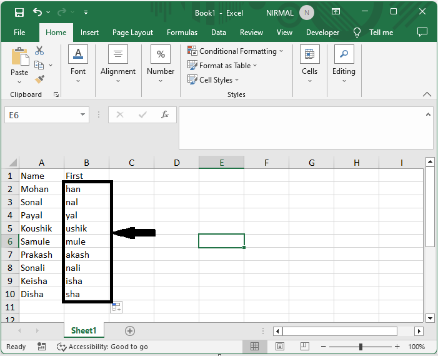Open Cell Styles gallery
The width and height of the screenshot is (438, 356).
coord(213,79)
